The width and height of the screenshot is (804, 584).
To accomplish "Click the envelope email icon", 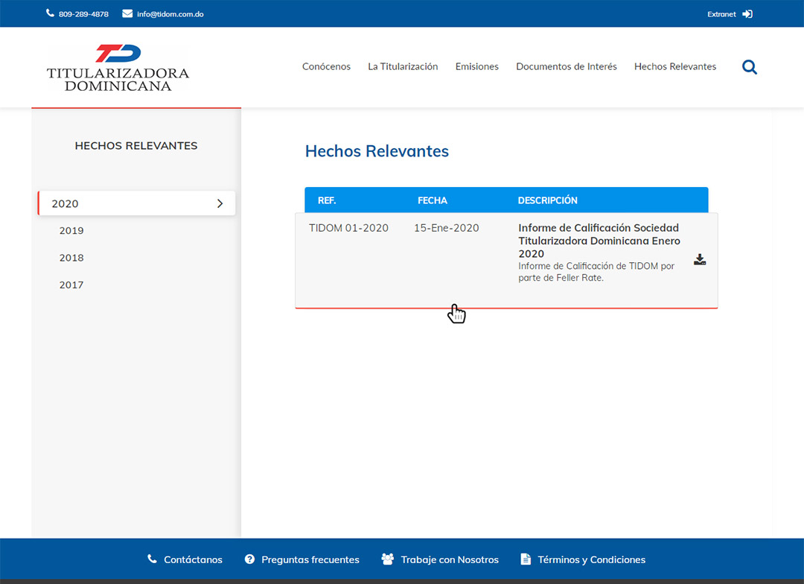I will coord(127,13).
